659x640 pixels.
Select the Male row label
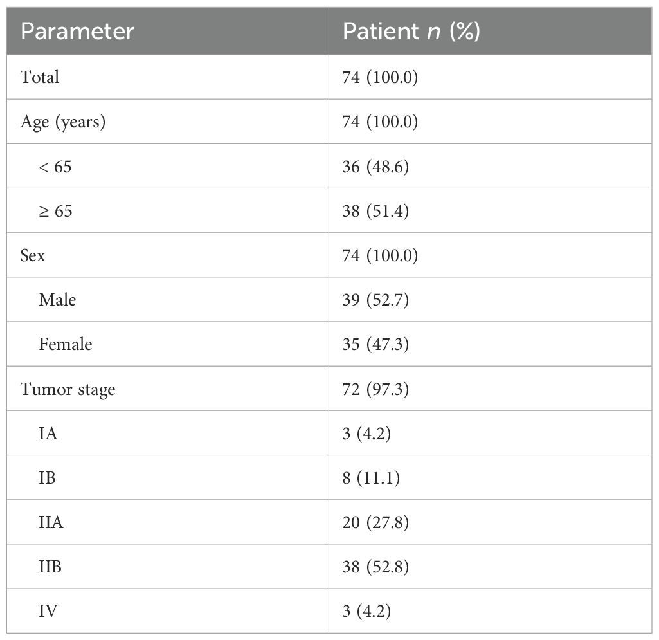[x=57, y=300]
